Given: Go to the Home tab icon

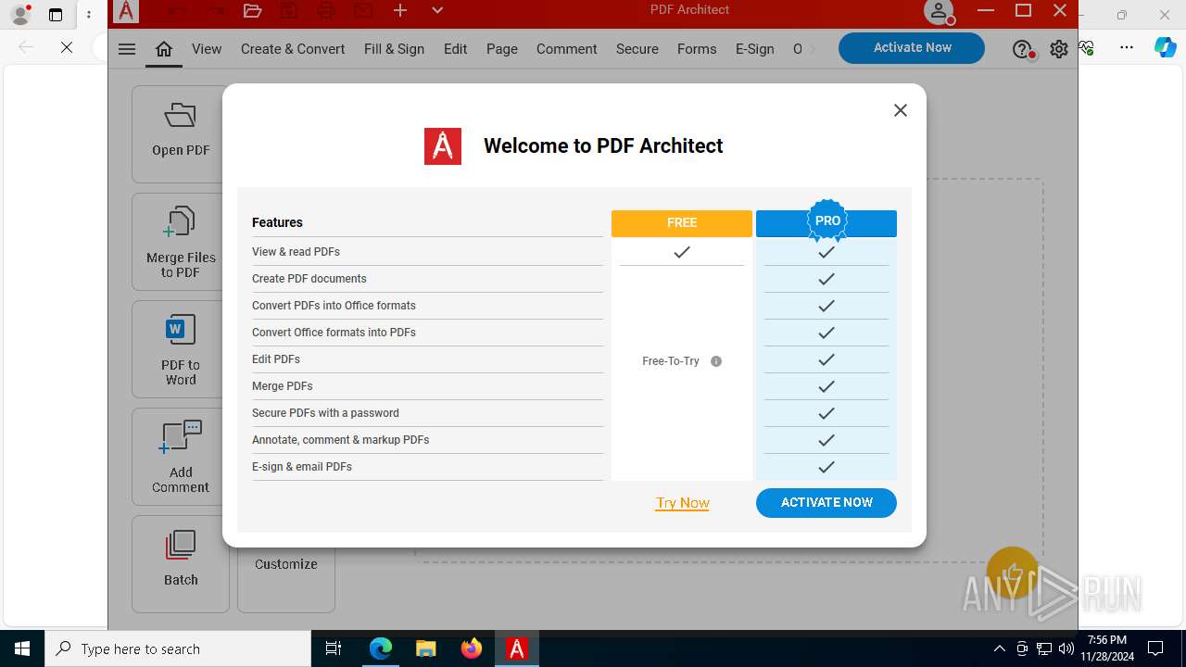Looking at the screenshot, I should 164,49.
